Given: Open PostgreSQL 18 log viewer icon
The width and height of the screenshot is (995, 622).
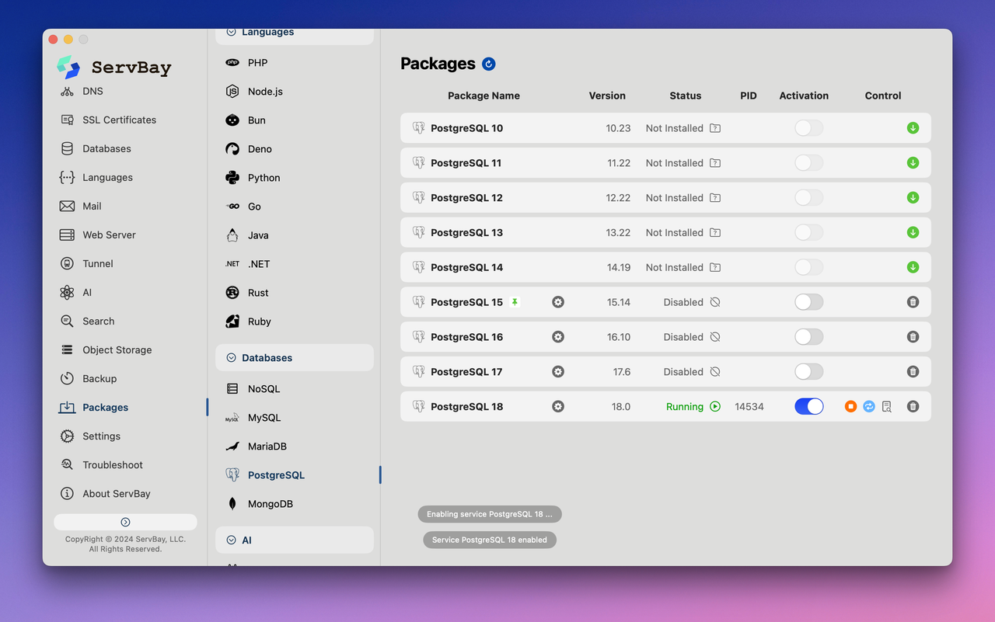Looking at the screenshot, I should tap(887, 407).
